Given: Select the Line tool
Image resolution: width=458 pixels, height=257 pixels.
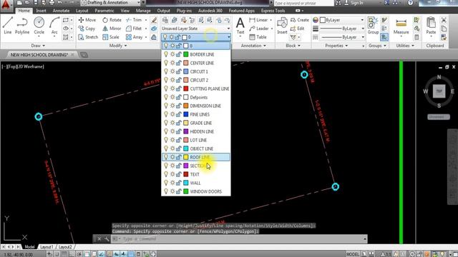Looking at the screenshot, I should click(x=8, y=26).
